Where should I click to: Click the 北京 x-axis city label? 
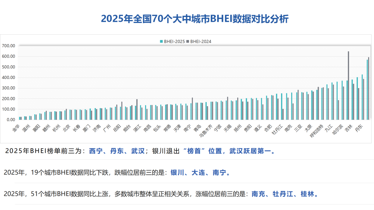click(66, 129)
